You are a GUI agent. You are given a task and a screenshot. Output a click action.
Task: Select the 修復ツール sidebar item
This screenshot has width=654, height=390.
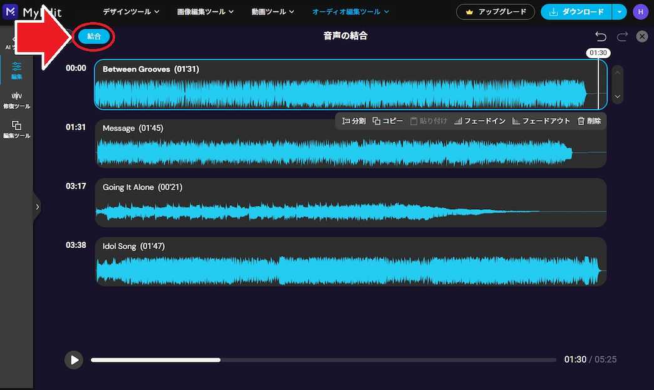click(x=16, y=99)
